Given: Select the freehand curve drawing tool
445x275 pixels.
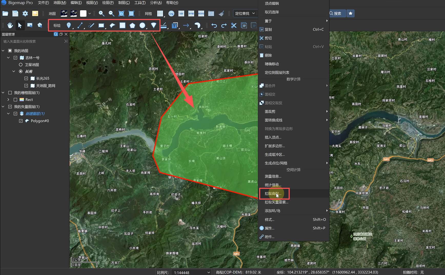Looking at the screenshot, I should [91, 25].
